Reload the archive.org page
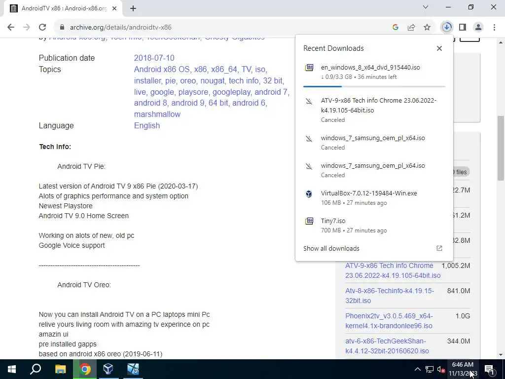 click(x=42, y=27)
